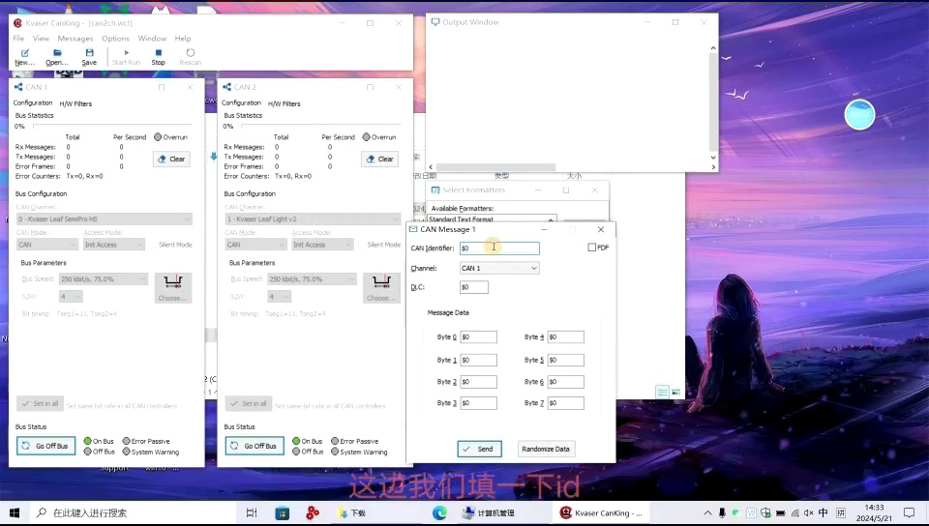Clear CAN 2 bus statistics

coord(380,160)
